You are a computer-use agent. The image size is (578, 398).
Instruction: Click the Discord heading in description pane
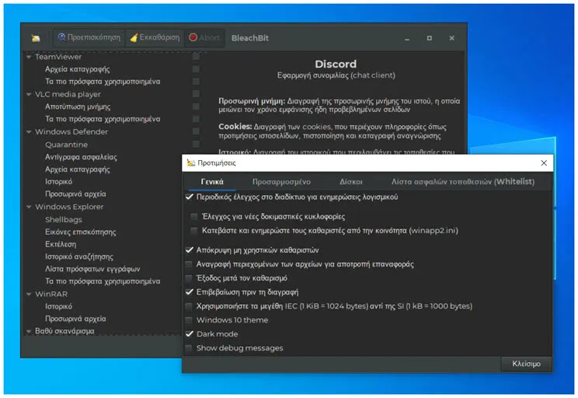(x=336, y=64)
